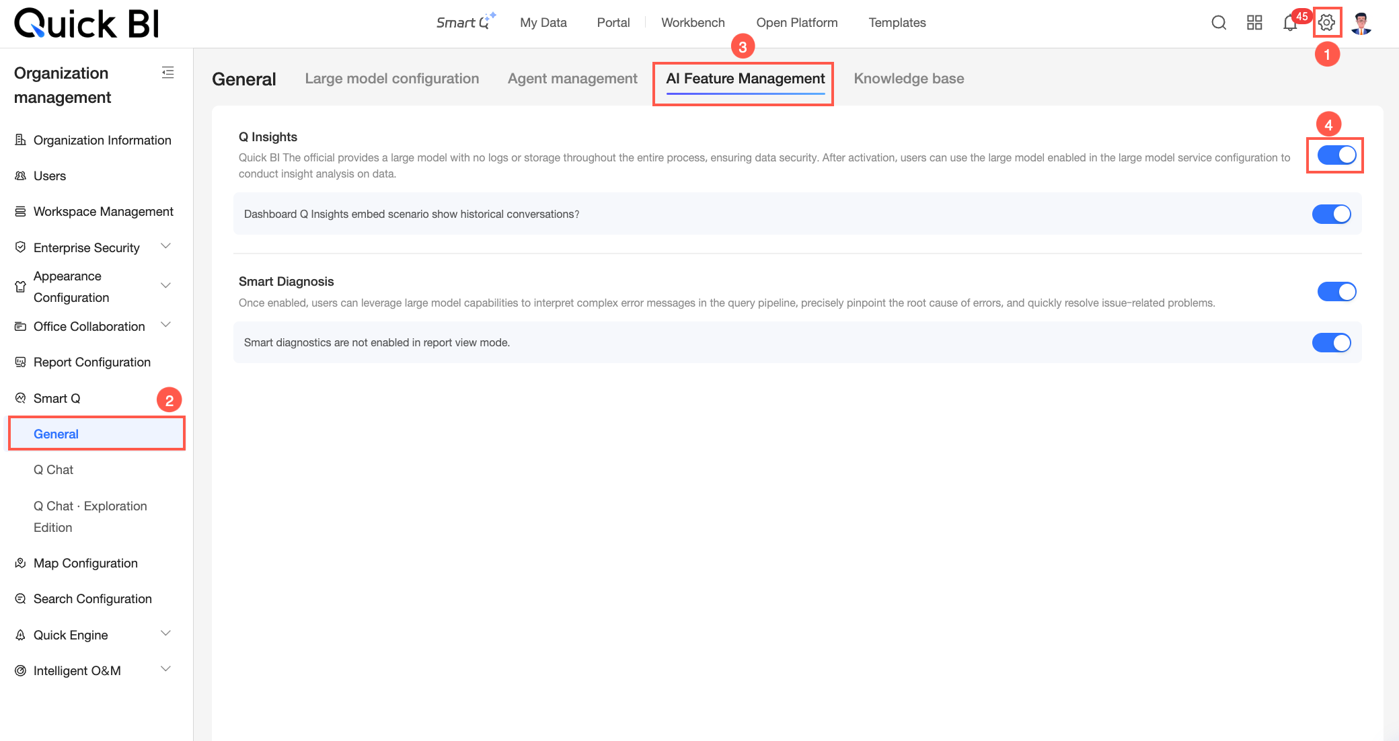Open the user avatar menu

pos(1362,23)
